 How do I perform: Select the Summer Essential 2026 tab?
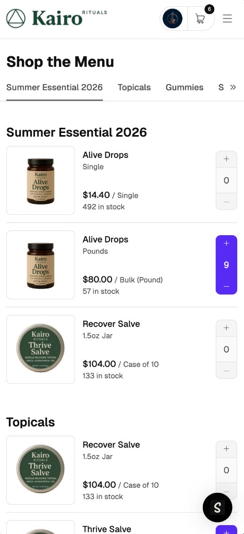[54, 87]
